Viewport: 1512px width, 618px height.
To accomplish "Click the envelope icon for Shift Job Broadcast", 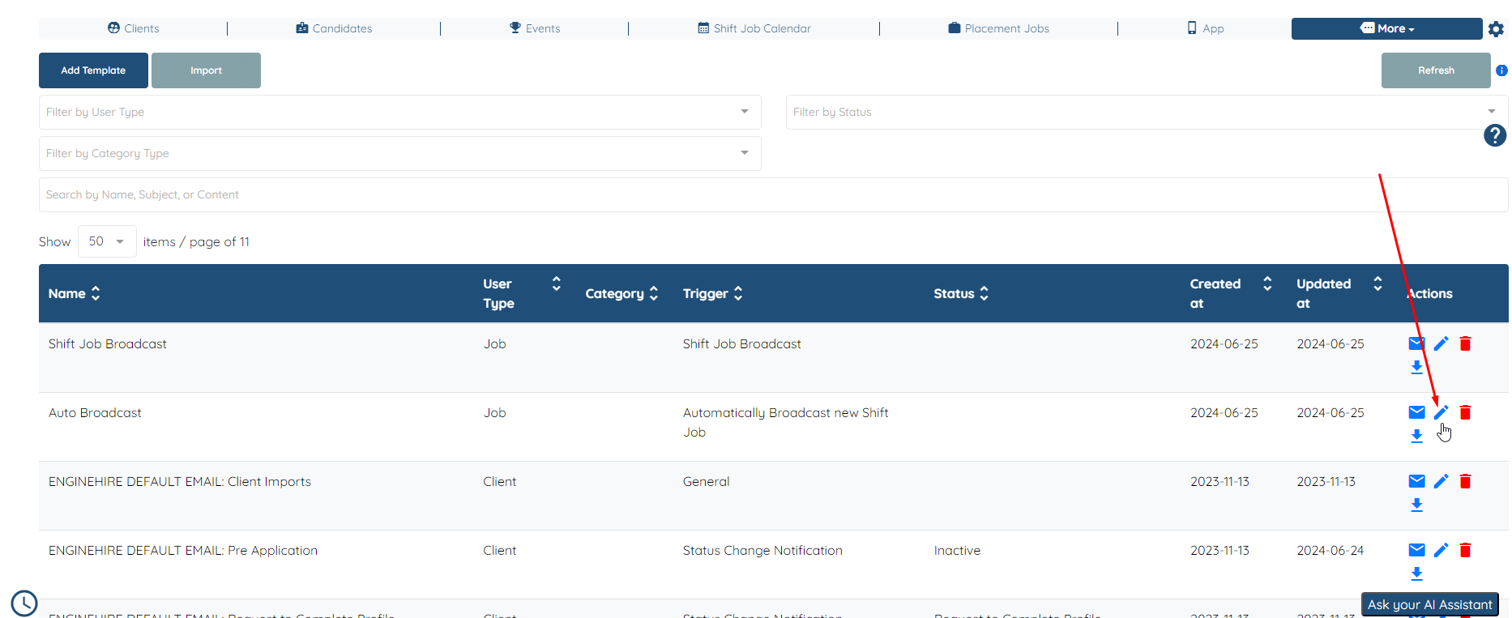I will [1416, 343].
